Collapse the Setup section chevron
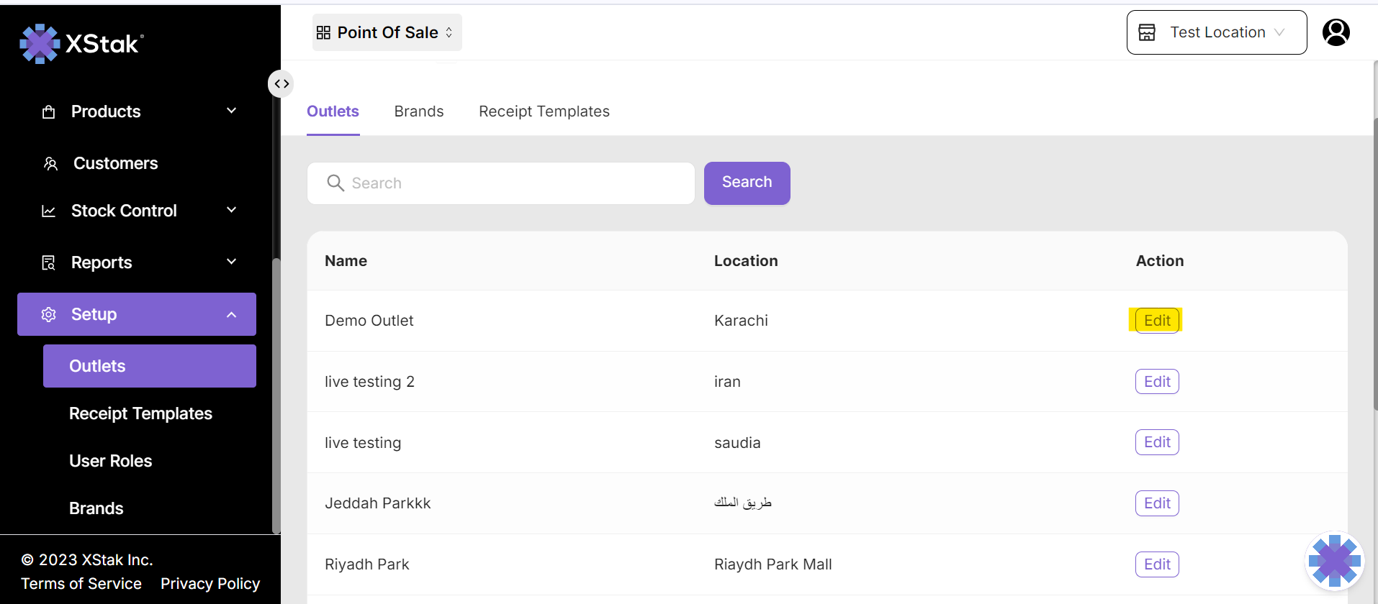This screenshot has height=604, width=1378. [x=231, y=315]
